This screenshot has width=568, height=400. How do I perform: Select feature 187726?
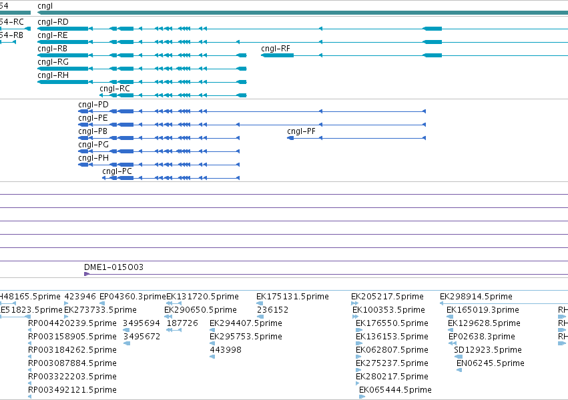[182, 323]
